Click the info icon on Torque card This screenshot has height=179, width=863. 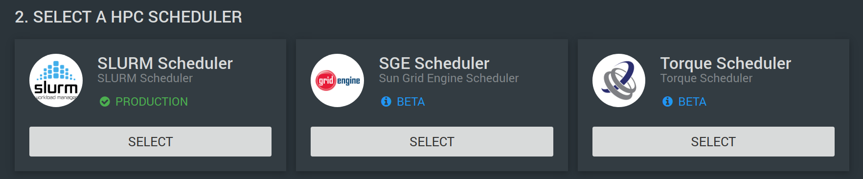667,102
